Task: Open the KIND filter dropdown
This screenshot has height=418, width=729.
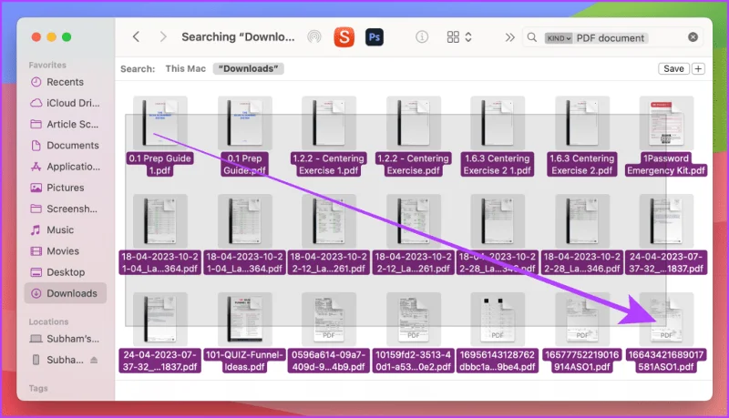Action: tap(559, 38)
